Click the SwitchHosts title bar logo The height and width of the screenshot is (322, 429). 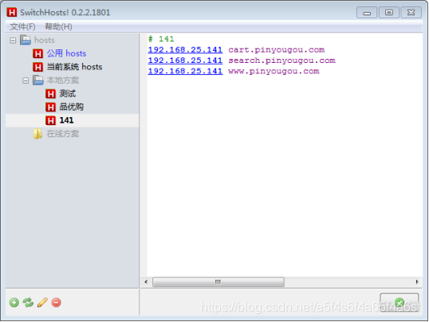[12, 12]
